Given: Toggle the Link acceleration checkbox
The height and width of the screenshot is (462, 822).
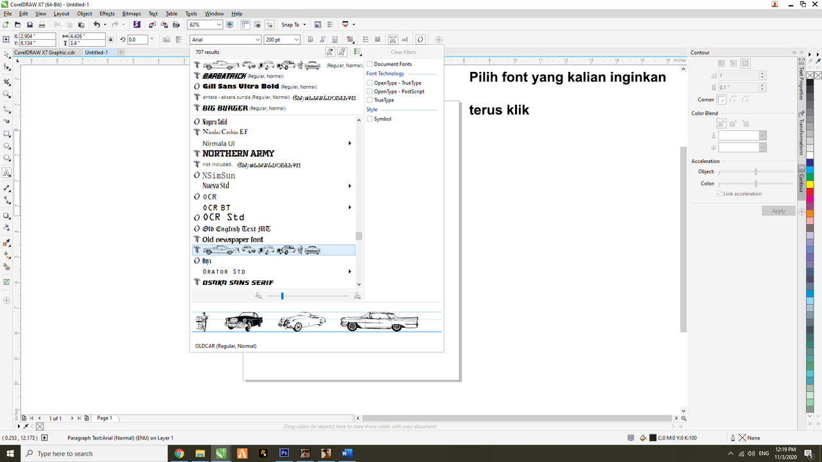Looking at the screenshot, I should click(x=719, y=194).
